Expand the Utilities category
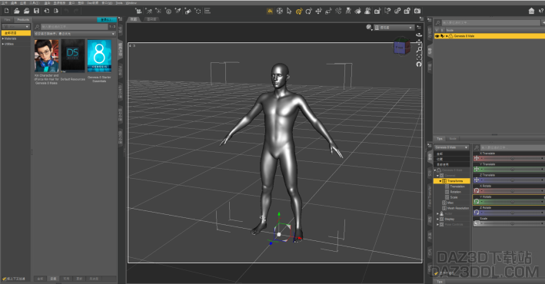545x284 pixels. click(3, 44)
